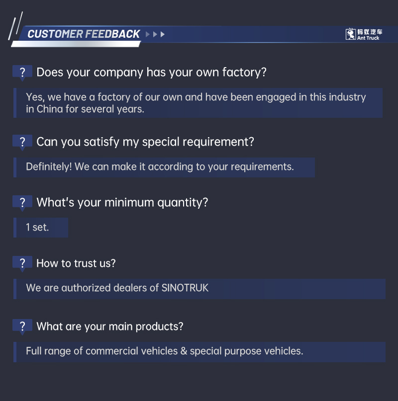The image size is (398, 401).
Task: Click 'Can you satisfy my special requirement?'
Action: point(145,142)
